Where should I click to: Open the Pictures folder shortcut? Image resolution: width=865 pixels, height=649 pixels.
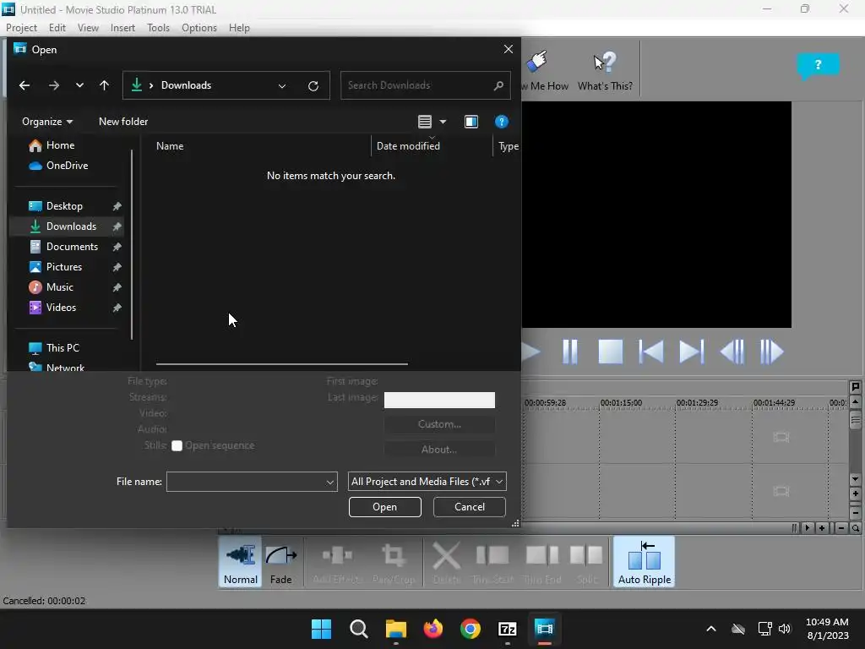pos(66,267)
